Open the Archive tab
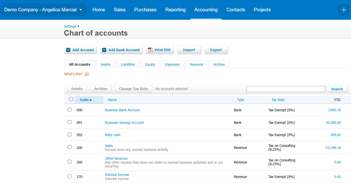This screenshot has width=351, height=183. tap(219, 64)
